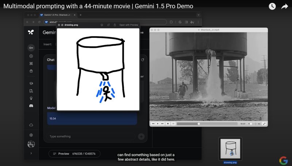
Task: Open a new browser tab
Action: click(80, 15)
